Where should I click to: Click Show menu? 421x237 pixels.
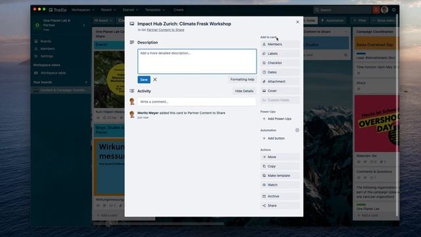384,20
